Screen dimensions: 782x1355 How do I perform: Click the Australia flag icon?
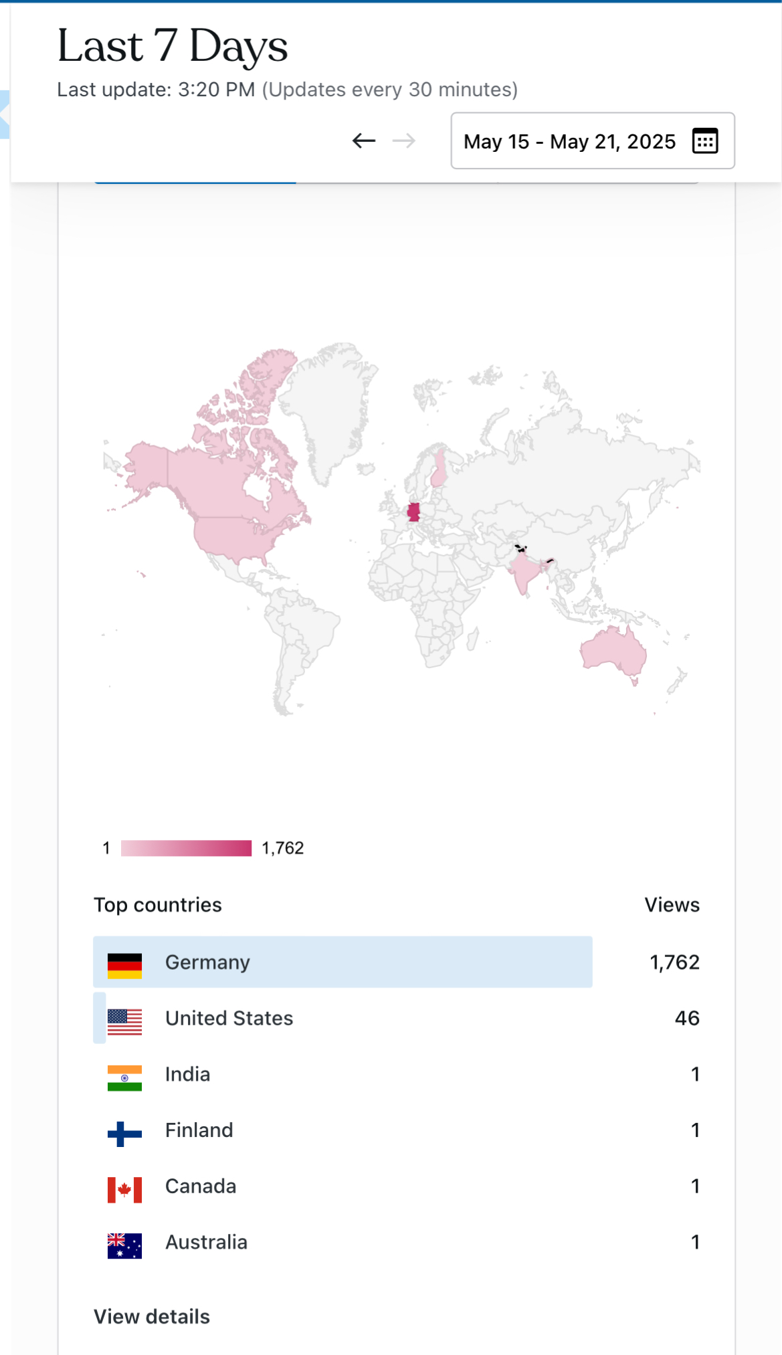coord(124,1243)
